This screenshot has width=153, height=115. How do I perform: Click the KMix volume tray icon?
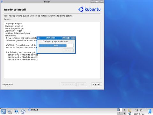[x=130, y=113]
